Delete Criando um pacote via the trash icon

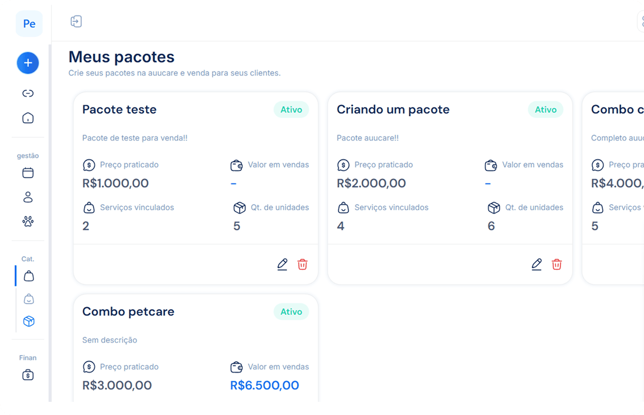557,264
